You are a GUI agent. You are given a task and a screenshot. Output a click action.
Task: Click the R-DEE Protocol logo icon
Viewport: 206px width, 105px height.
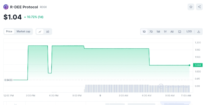click(6, 7)
